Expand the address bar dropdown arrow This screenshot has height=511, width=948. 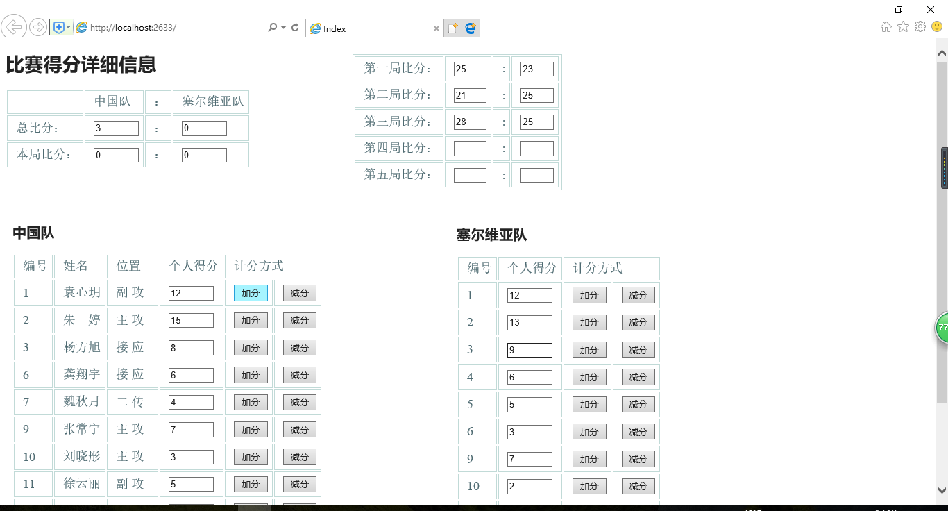[x=283, y=27]
